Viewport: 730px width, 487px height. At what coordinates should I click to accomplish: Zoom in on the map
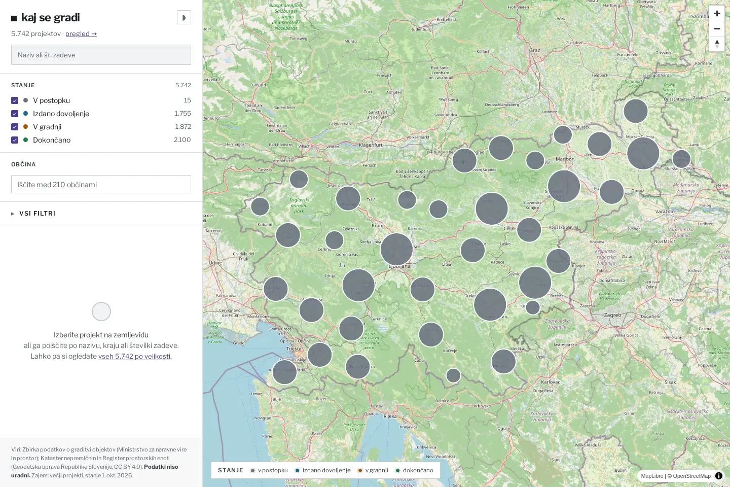point(717,14)
